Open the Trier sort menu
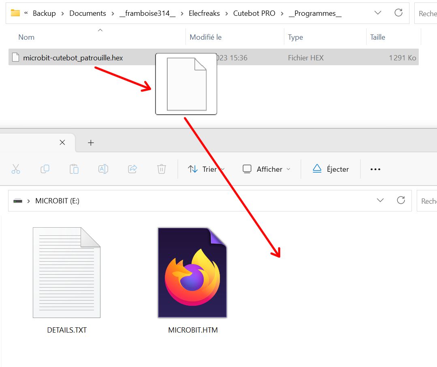Image resolution: width=437 pixels, height=367 pixels. coord(206,169)
